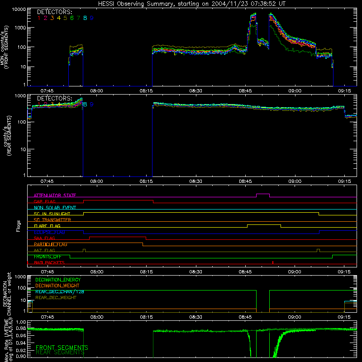The image size is (362, 362).
Task: Click cyan detector number 8 in the rear segments legend
Action: click(85, 105)
